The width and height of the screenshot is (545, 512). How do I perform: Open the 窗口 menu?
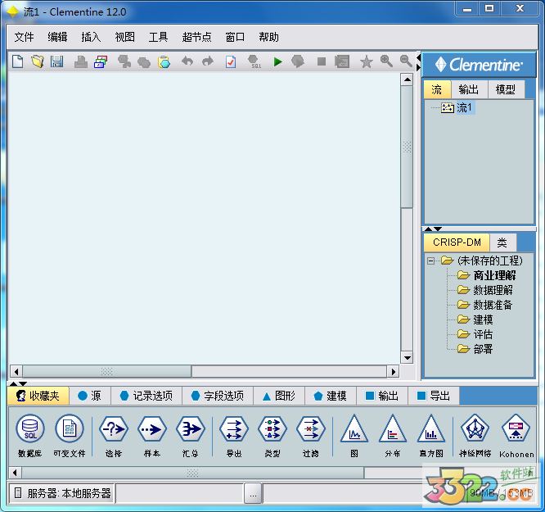(x=235, y=37)
